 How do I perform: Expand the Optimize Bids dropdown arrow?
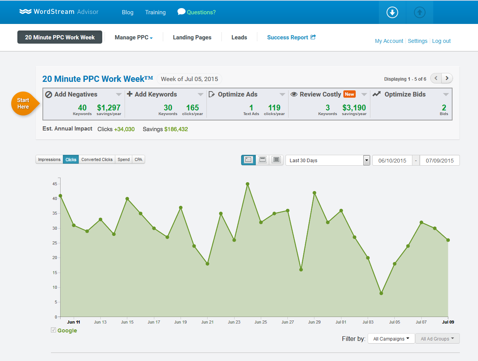tap(446, 95)
